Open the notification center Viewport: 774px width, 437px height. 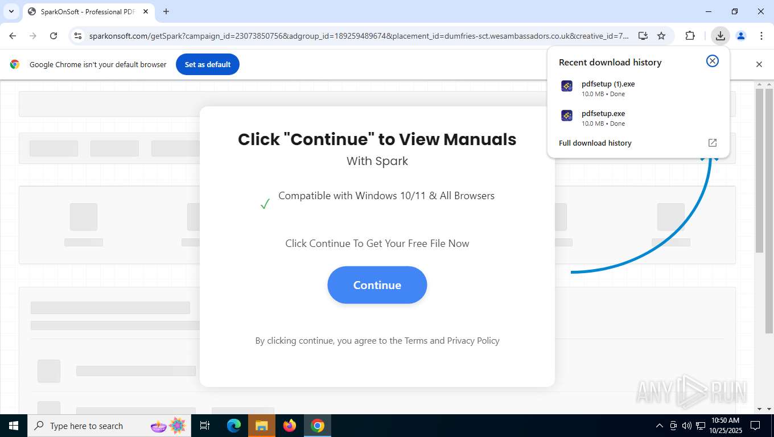(755, 426)
